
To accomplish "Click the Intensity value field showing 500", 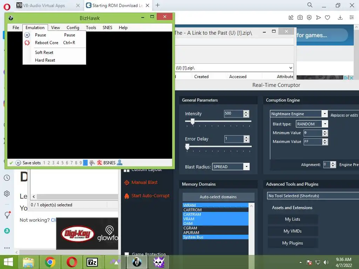I will pyautogui.click(x=233, y=114).
